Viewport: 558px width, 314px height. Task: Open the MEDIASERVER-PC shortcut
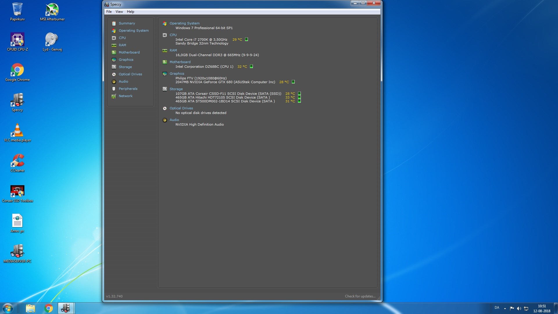click(x=17, y=254)
